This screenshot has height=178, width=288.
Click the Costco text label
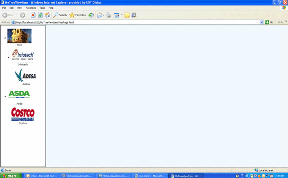(23, 123)
